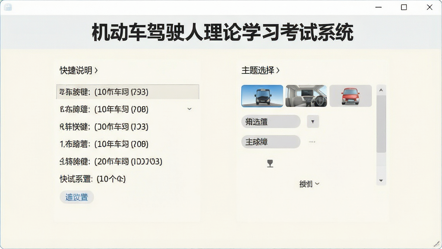Open the dropdown beneath the goblet icon
The height and width of the screenshot is (249, 442).
(309, 184)
